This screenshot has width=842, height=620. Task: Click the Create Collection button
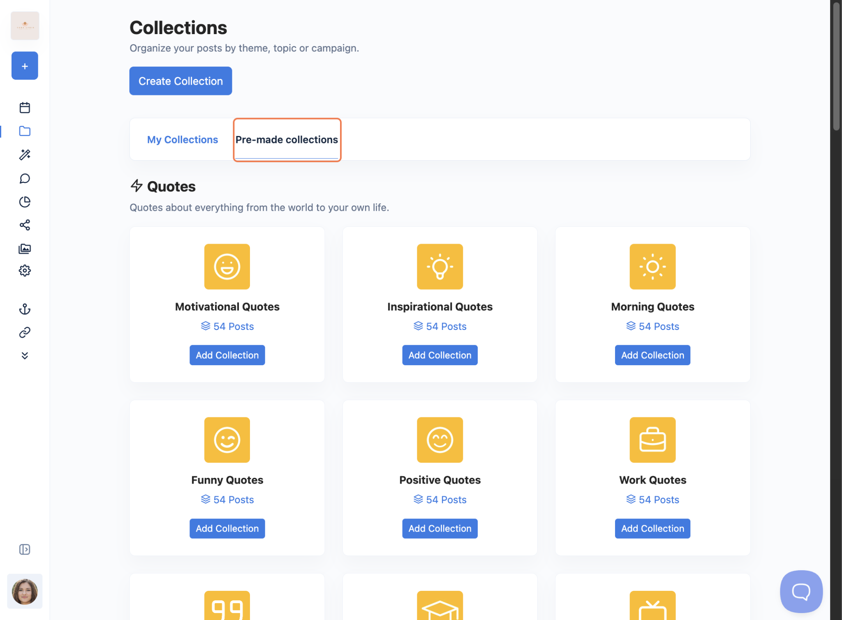click(x=180, y=81)
